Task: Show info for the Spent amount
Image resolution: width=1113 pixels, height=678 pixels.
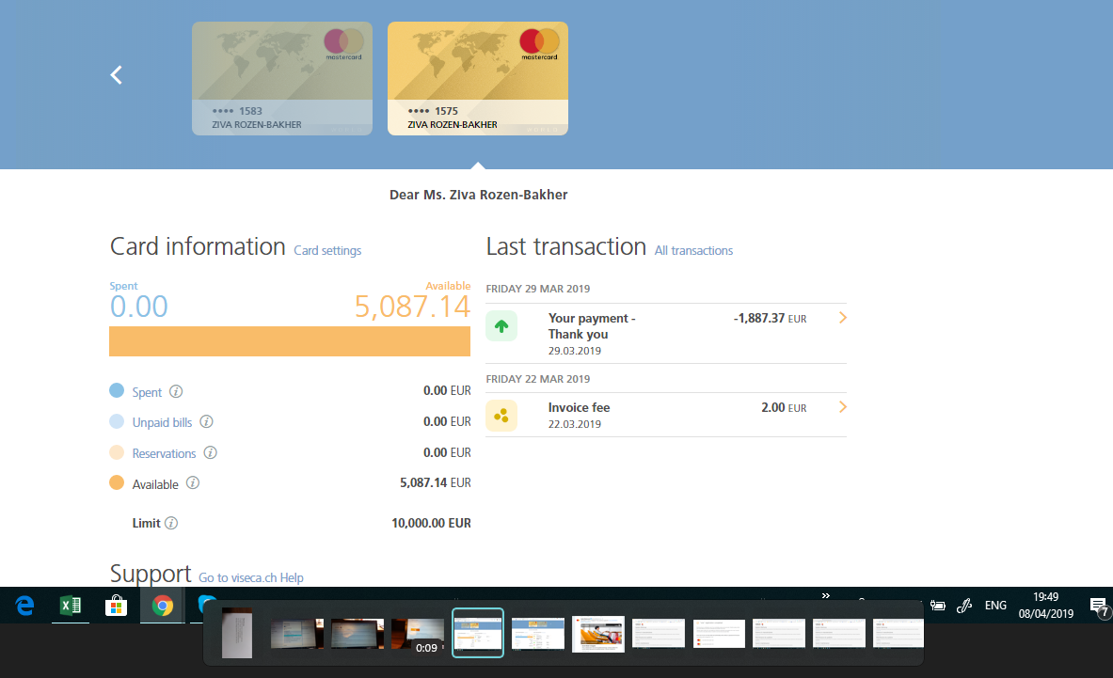Action: [176, 391]
